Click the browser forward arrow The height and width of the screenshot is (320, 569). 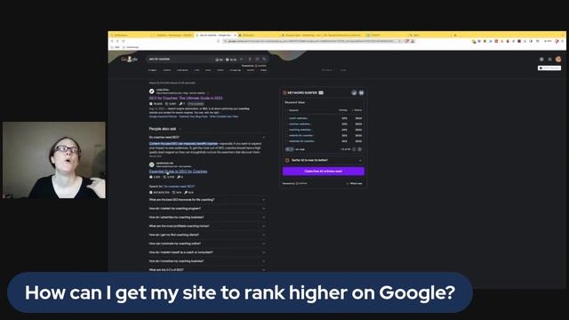(x=117, y=41)
